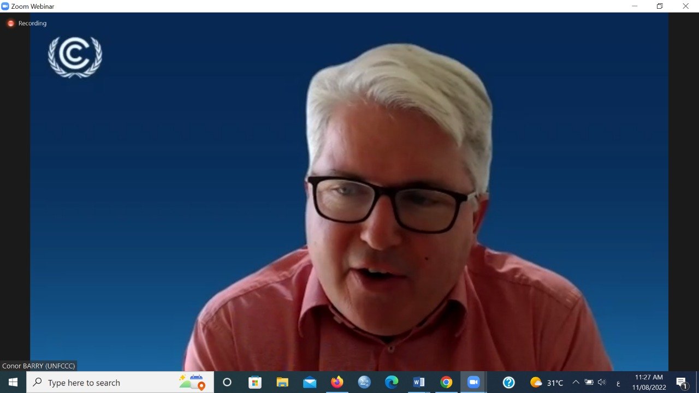This screenshot has height=393, width=699.
Task: Open the Windows Start menu
Action: [x=13, y=382]
